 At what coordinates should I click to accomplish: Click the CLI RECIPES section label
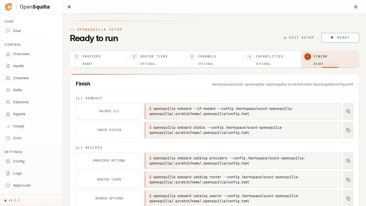(x=89, y=148)
